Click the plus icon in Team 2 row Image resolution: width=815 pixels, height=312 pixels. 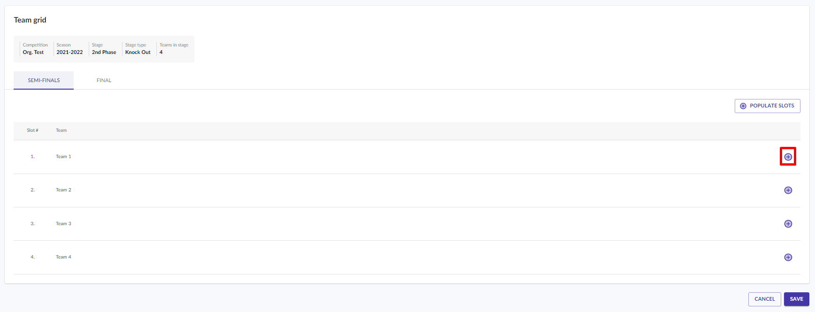(788, 190)
